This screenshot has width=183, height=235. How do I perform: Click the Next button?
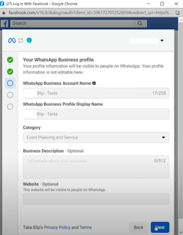click(160, 227)
